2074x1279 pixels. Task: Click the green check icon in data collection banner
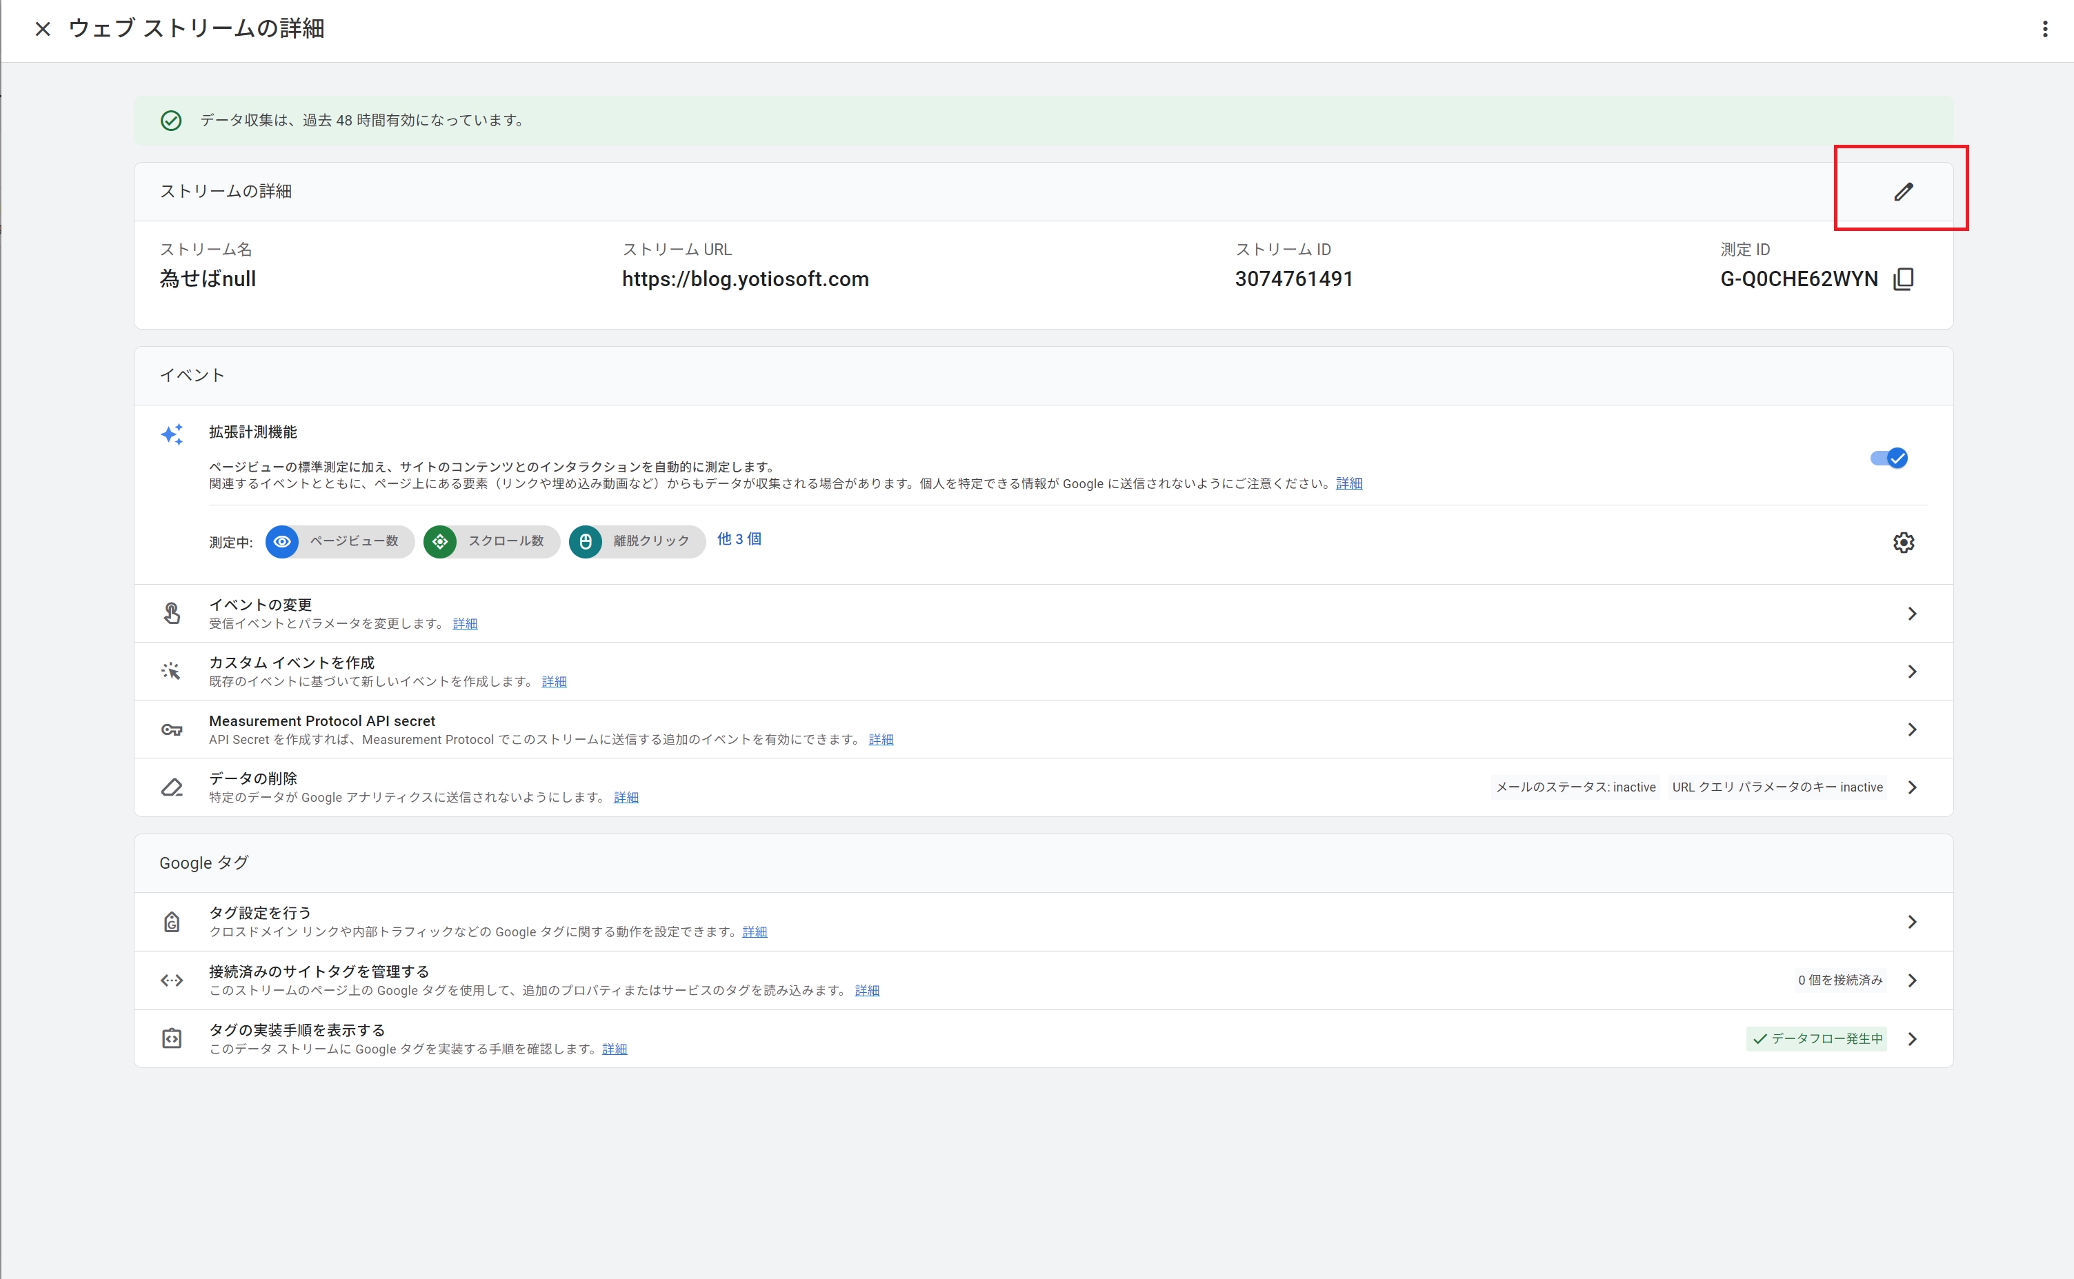coord(171,121)
